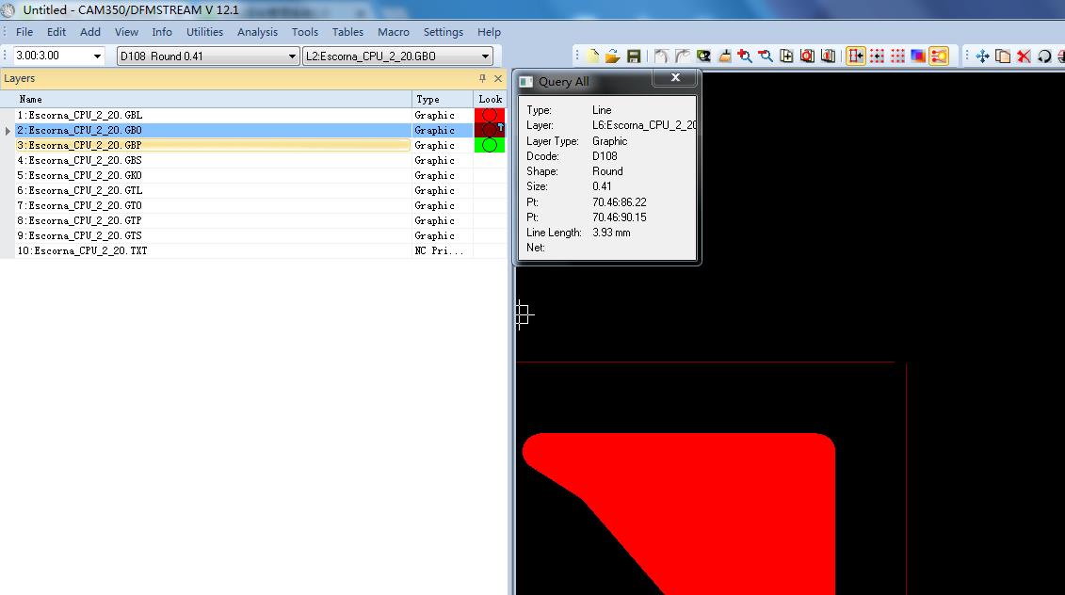Toggle the green swatch on the GBP layer

(x=489, y=145)
